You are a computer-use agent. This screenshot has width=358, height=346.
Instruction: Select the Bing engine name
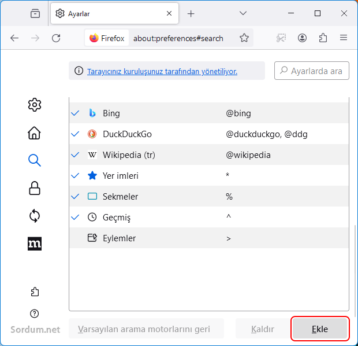(111, 113)
